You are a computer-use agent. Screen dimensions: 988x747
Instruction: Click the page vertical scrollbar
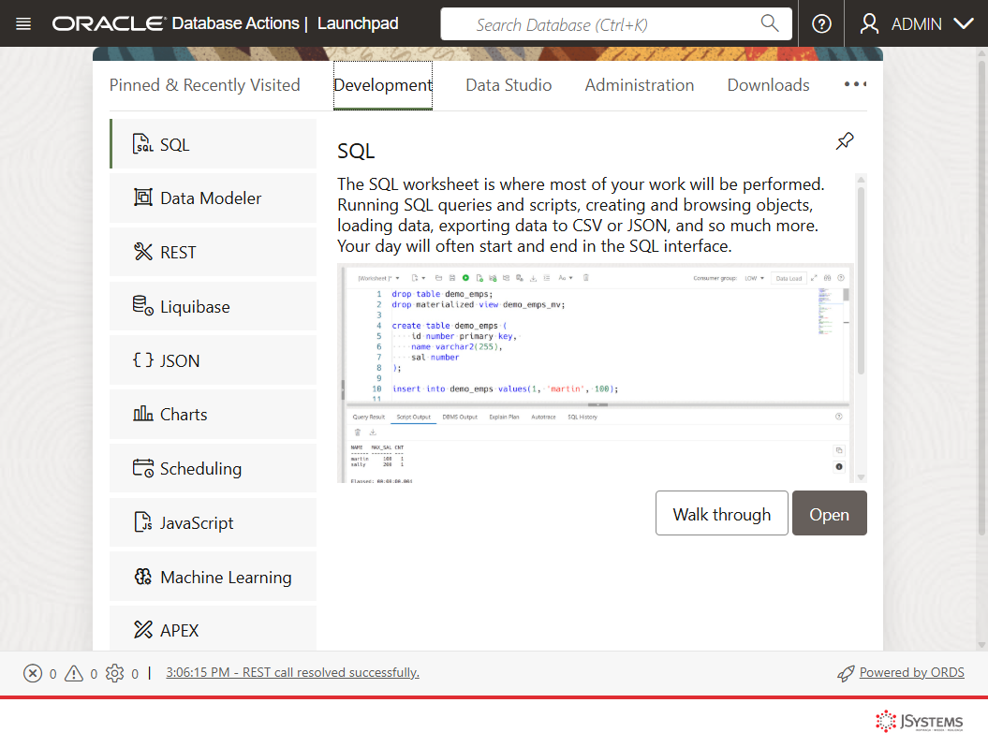(981, 296)
